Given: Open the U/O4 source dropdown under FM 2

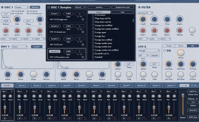Looking at the screenshot, I should pyautogui.click(x=40, y=39).
